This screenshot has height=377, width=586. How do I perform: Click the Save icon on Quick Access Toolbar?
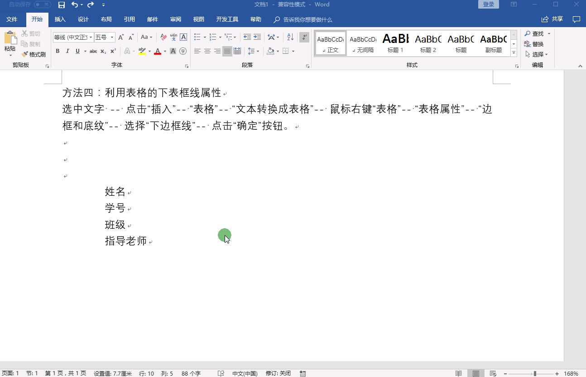(62, 5)
